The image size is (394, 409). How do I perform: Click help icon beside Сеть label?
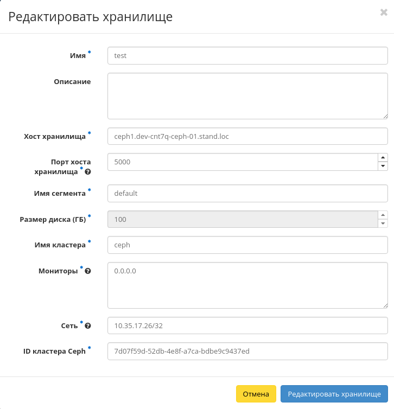(88, 325)
